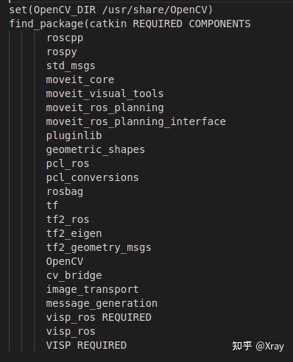Click cv_bridge in the code
The width and height of the screenshot is (293, 362).
pos(74,275)
